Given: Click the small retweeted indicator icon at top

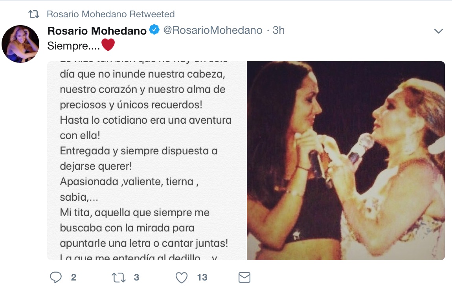Looking at the screenshot, I should coord(34,14).
